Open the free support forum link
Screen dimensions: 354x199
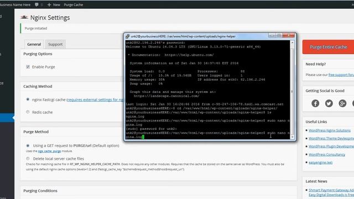coord(341,75)
